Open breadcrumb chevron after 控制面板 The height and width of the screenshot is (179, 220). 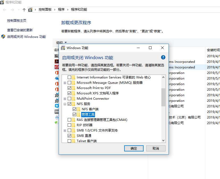(55, 10)
